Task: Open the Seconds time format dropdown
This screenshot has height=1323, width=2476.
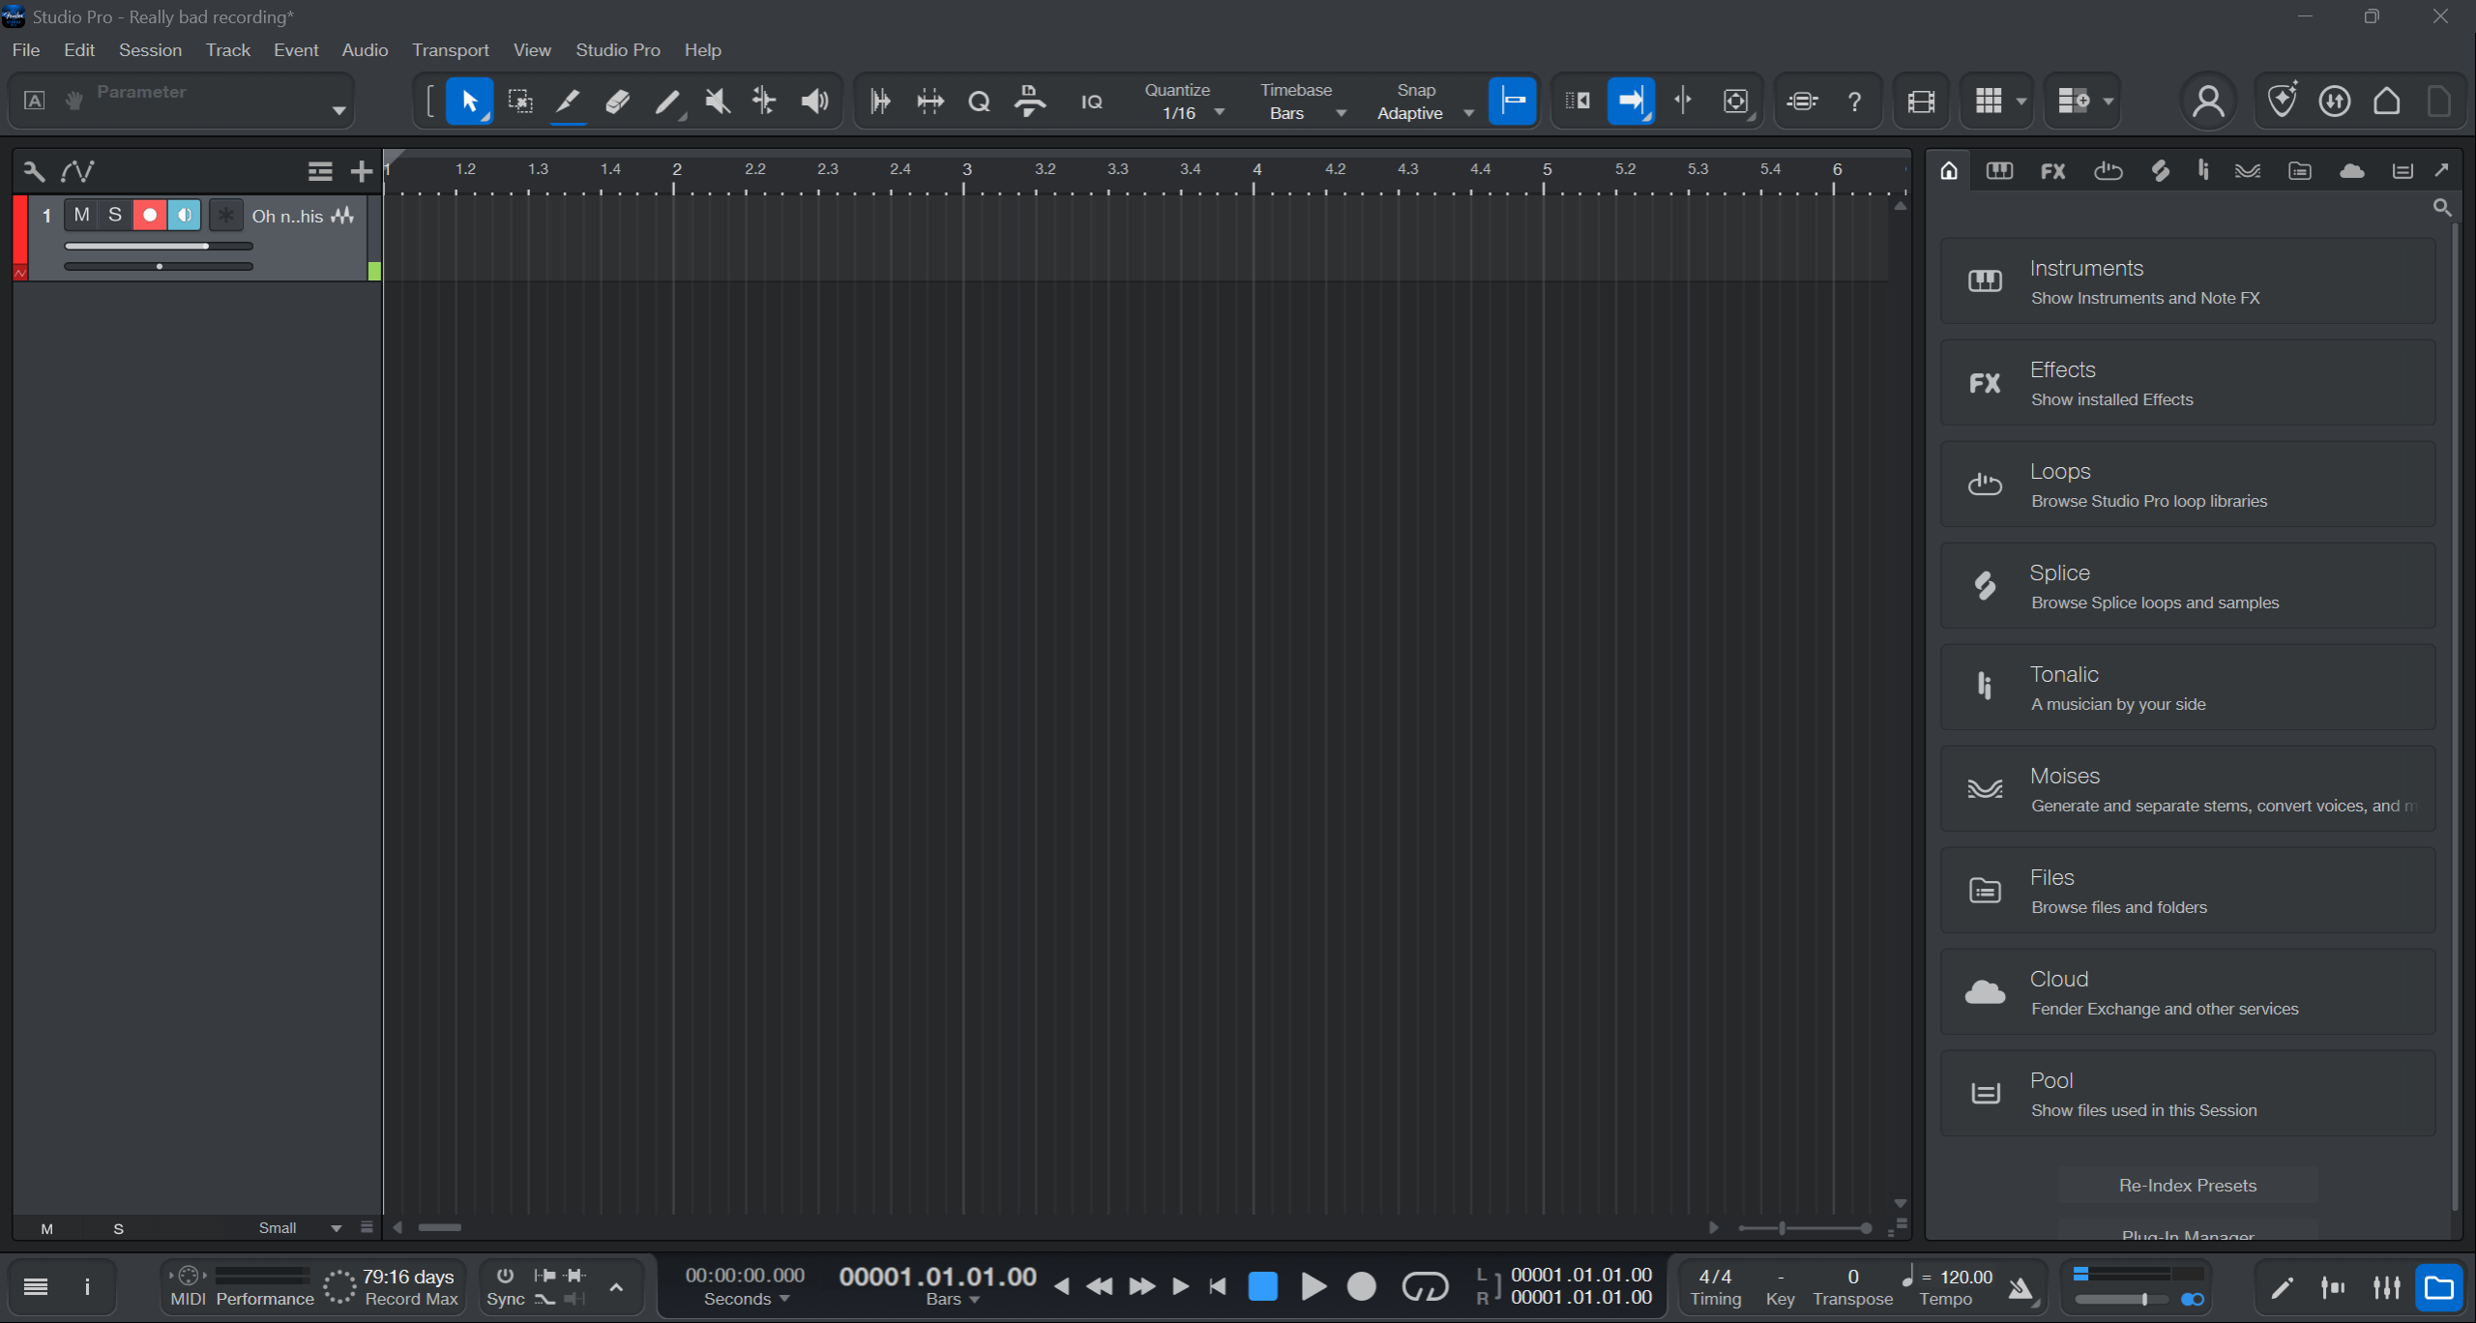Action: 746,1300
